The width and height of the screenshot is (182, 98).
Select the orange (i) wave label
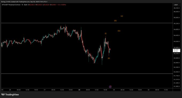point(105,34)
